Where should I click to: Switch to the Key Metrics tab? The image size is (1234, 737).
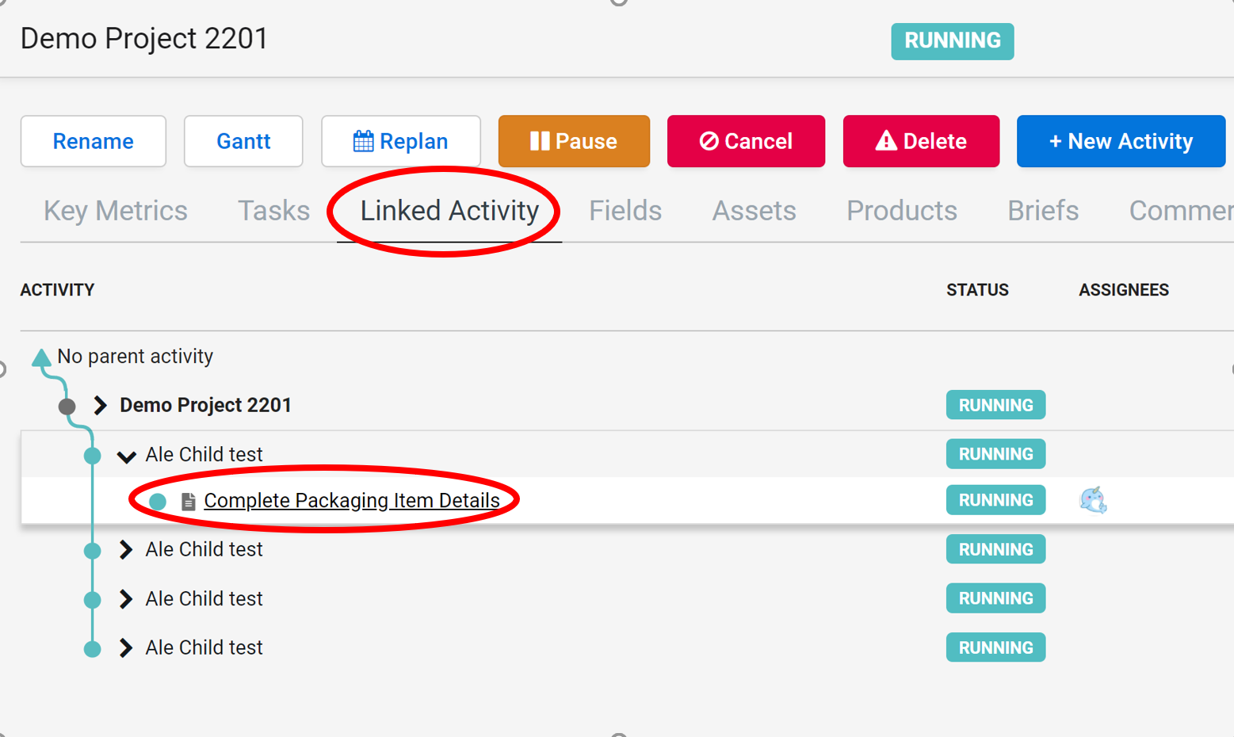(x=116, y=211)
